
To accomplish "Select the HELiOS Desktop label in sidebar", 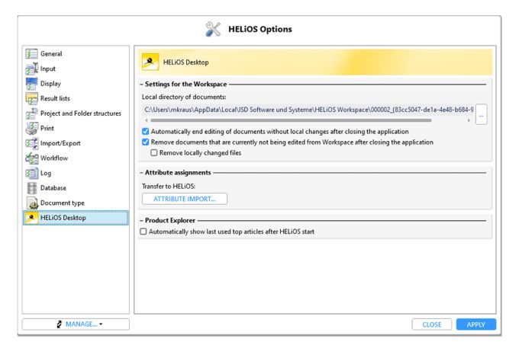I will (x=63, y=218).
